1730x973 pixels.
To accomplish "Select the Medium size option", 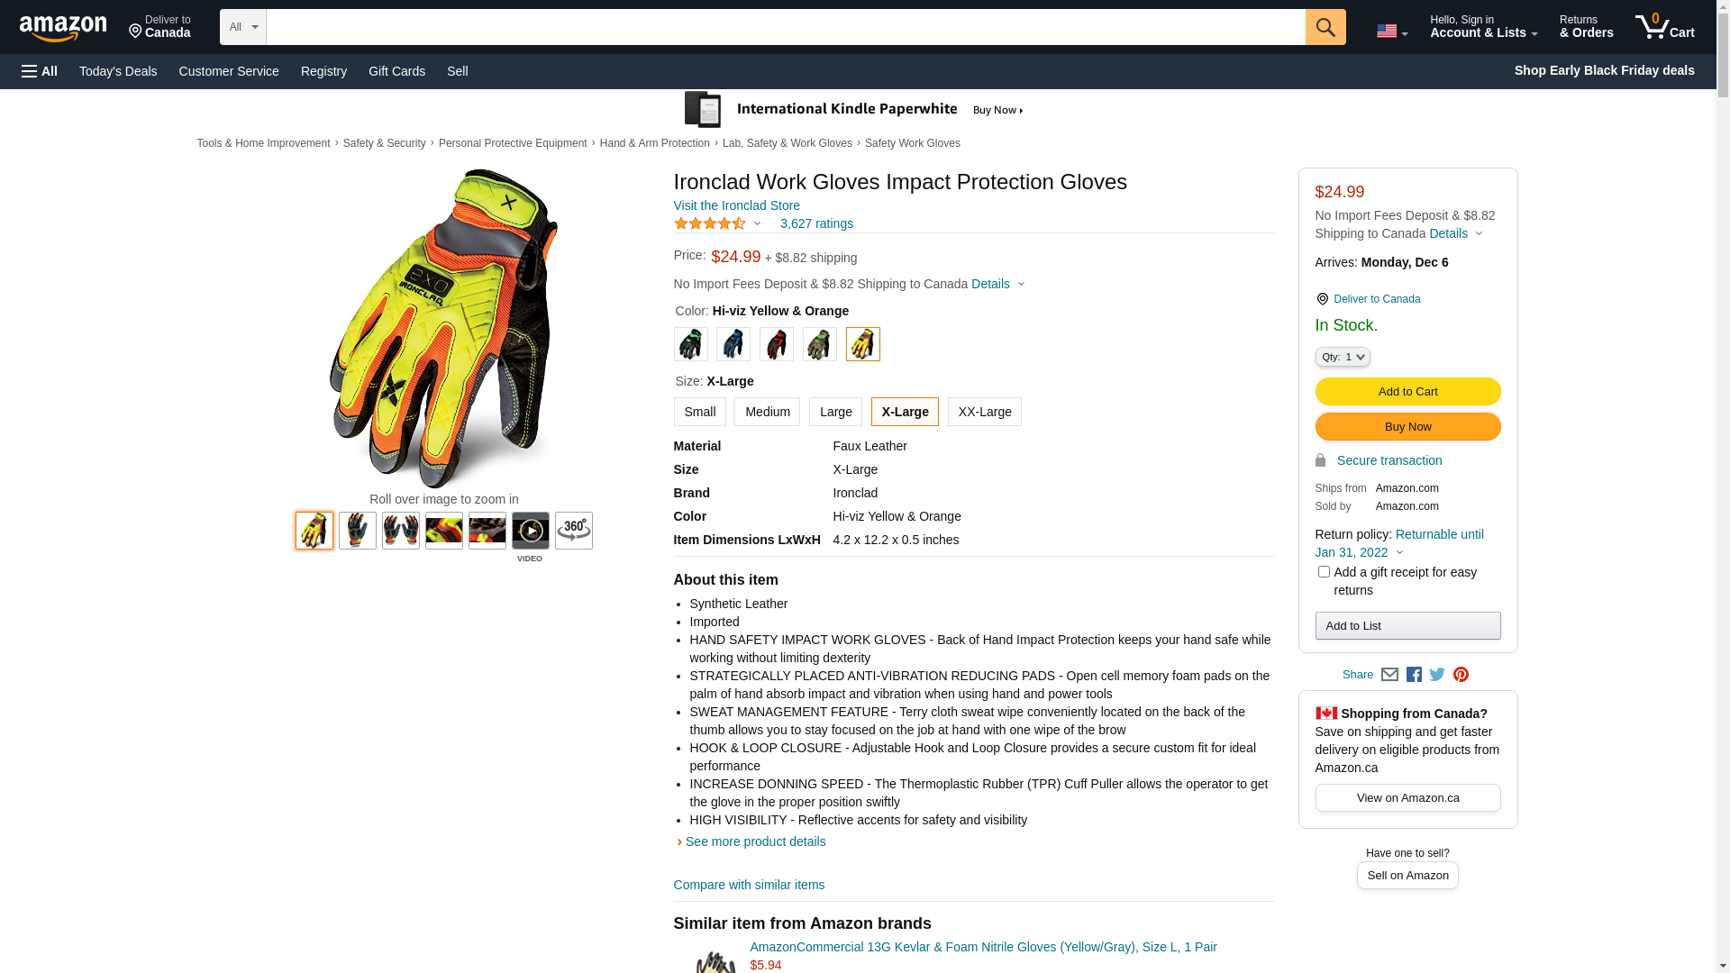I will (768, 412).
